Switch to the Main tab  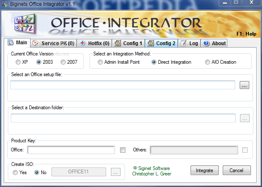[17, 42]
